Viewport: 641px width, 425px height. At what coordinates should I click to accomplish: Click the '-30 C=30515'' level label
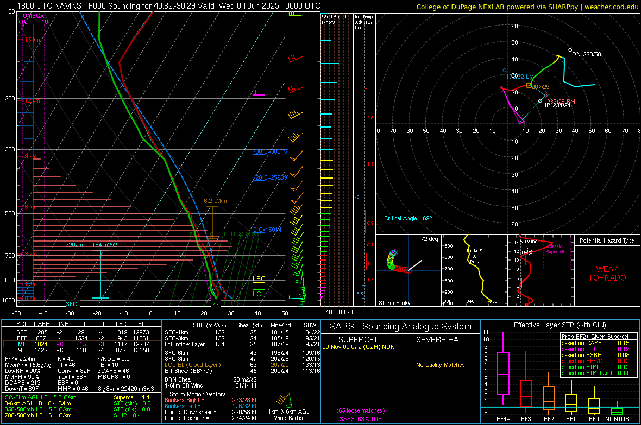pos(271,151)
